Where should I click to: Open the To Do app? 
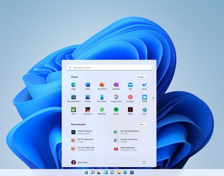tap(144, 86)
